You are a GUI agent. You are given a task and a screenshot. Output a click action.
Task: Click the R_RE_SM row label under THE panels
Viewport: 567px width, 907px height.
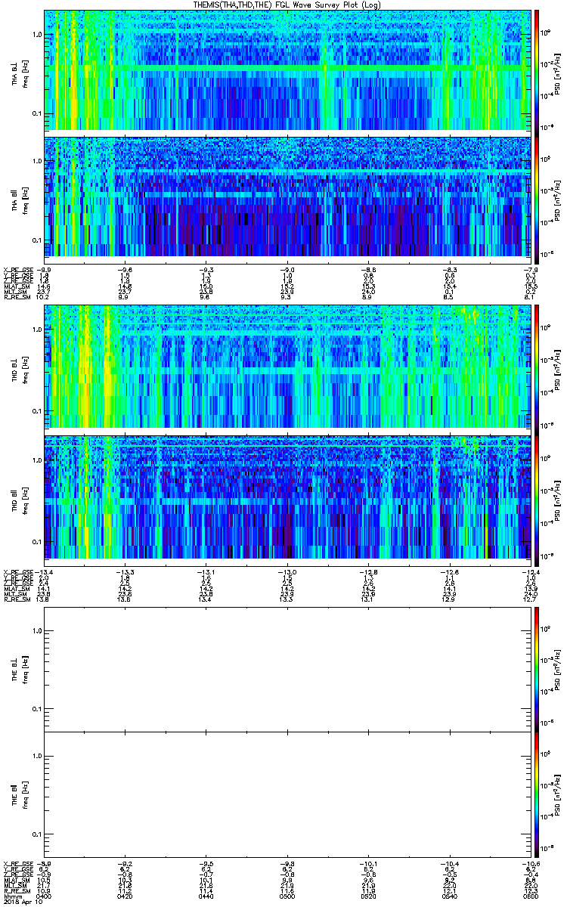17,891
